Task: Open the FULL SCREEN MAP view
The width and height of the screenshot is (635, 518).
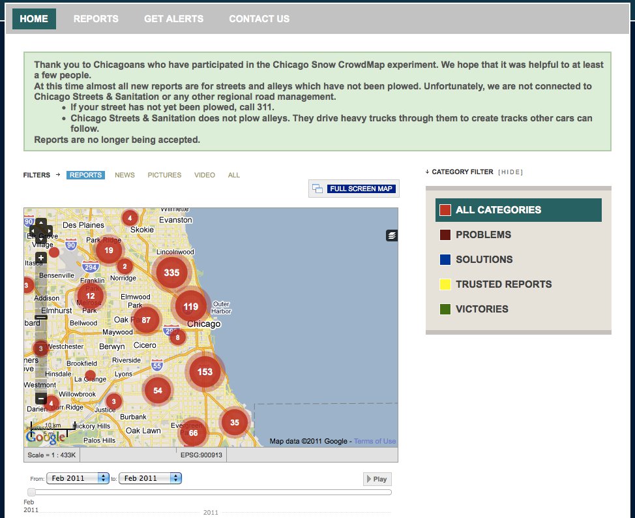Action: (x=353, y=189)
